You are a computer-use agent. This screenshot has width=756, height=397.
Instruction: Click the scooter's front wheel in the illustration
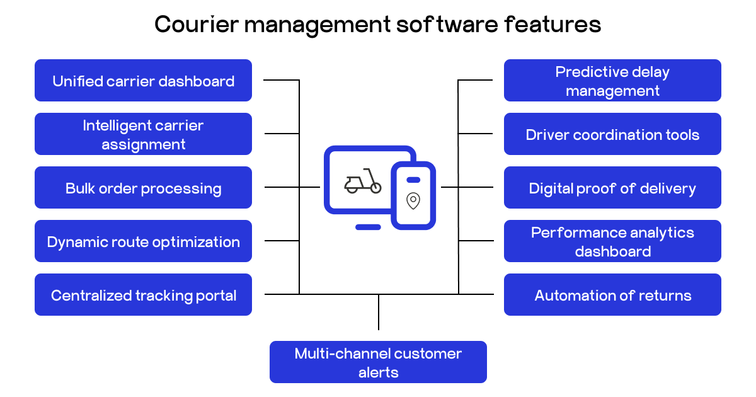(x=376, y=188)
